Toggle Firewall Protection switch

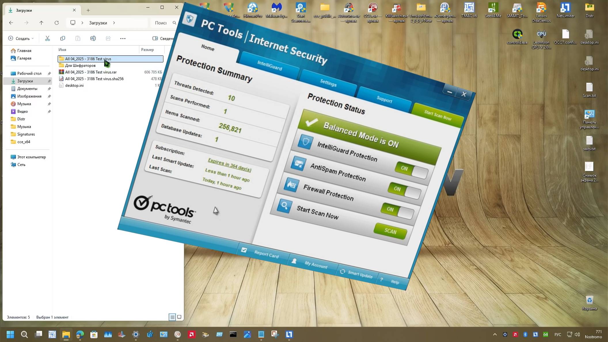click(397, 211)
